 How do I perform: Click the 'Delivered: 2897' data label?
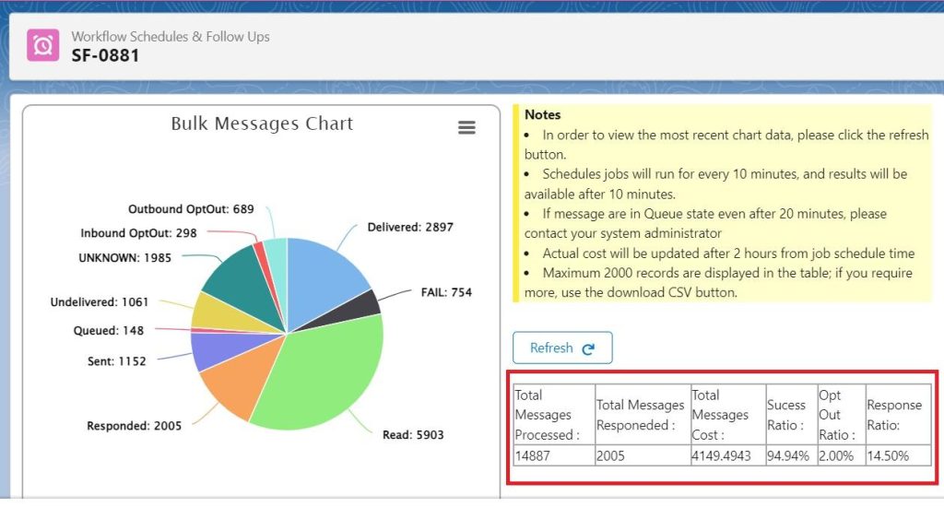(410, 227)
